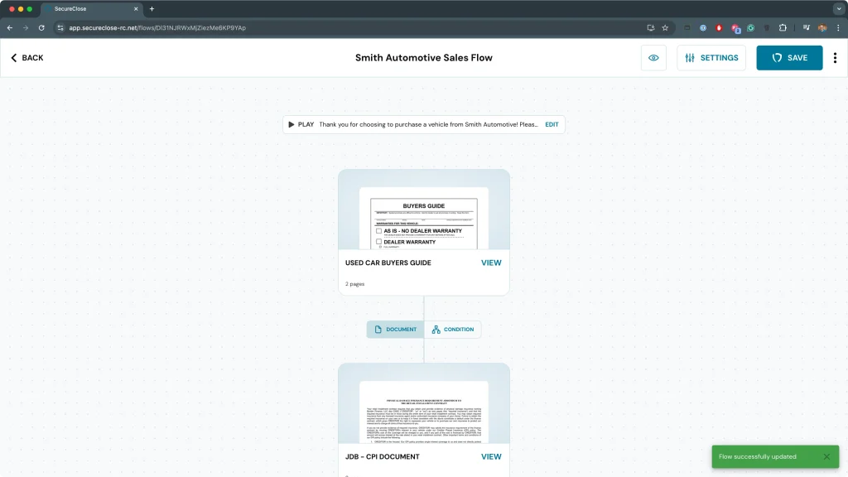Click the Grammarly extension icon

751,27
